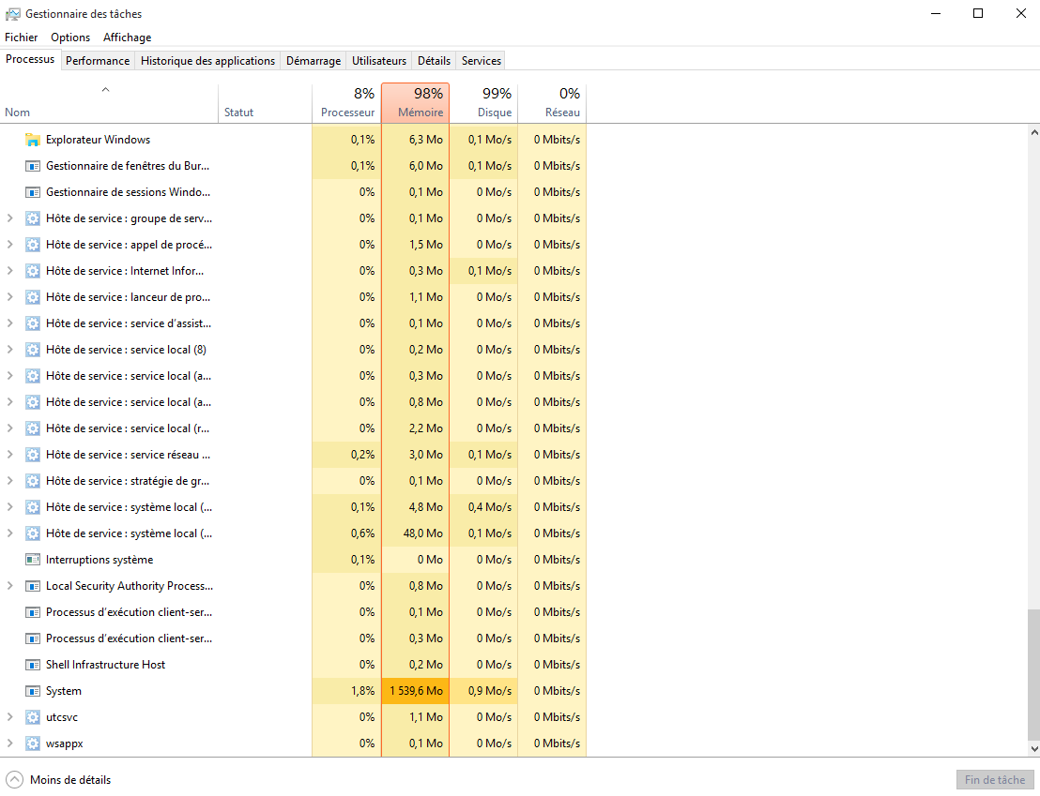Open the Détails tab
The height and width of the screenshot is (796, 1040).
435,60
